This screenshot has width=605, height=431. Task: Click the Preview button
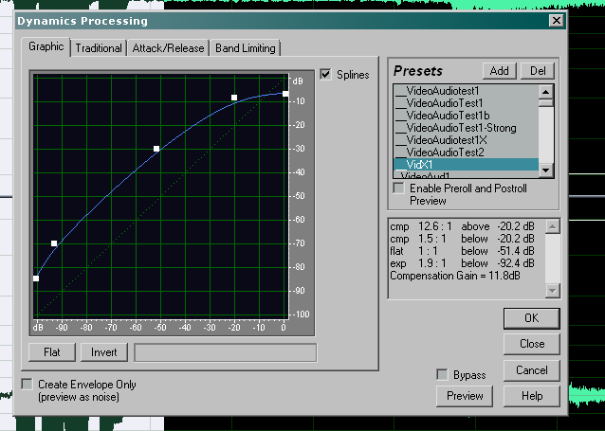[x=465, y=396]
